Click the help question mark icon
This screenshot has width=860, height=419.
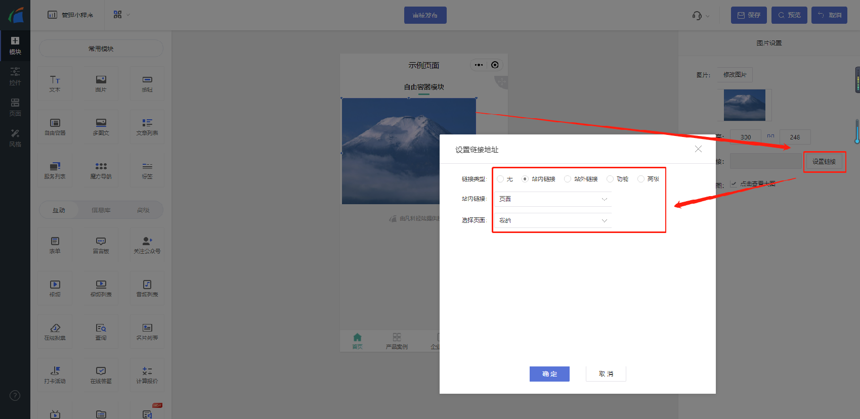15,395
